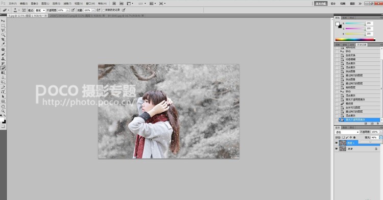Screen dimensions: 383x200
Task: Select the Crop tool in the toolbox
Action: click(3, 39)
